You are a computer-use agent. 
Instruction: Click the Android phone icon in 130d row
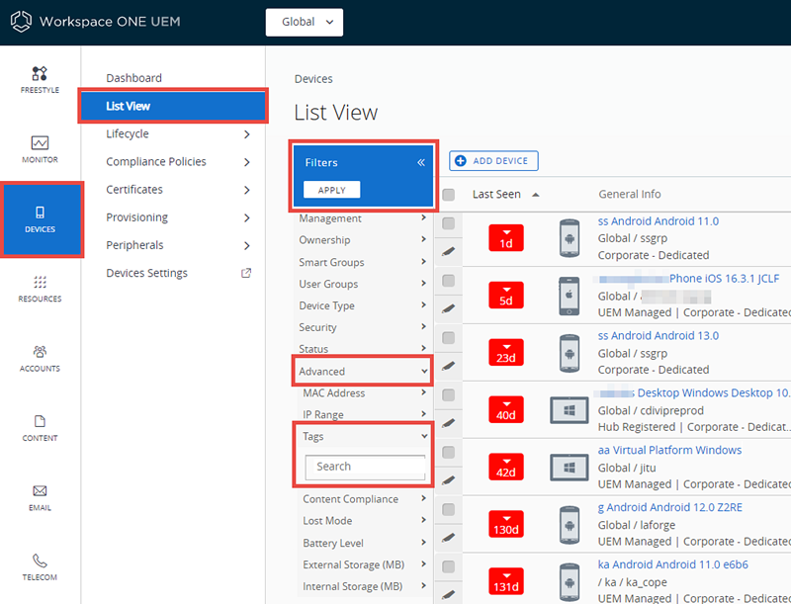tap(570, 524)
